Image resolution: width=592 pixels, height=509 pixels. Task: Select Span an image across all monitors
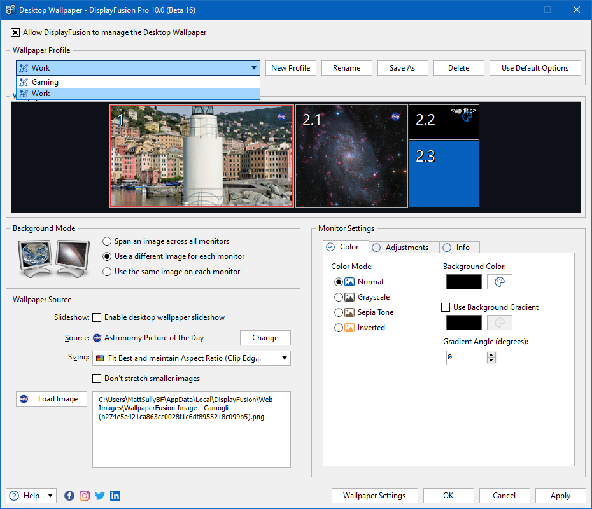point(107,241)
